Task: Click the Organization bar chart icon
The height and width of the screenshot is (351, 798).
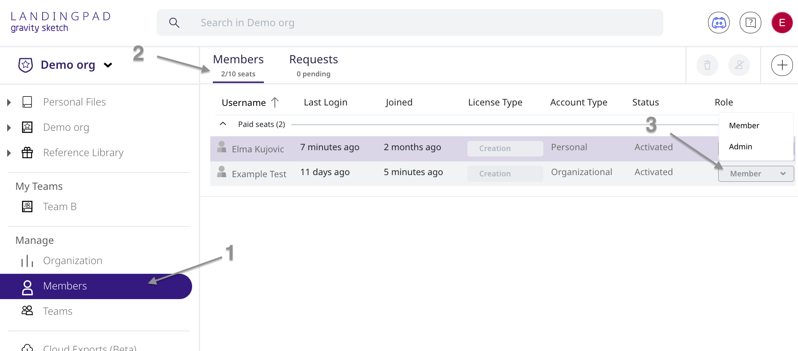Action: (27, 261)
